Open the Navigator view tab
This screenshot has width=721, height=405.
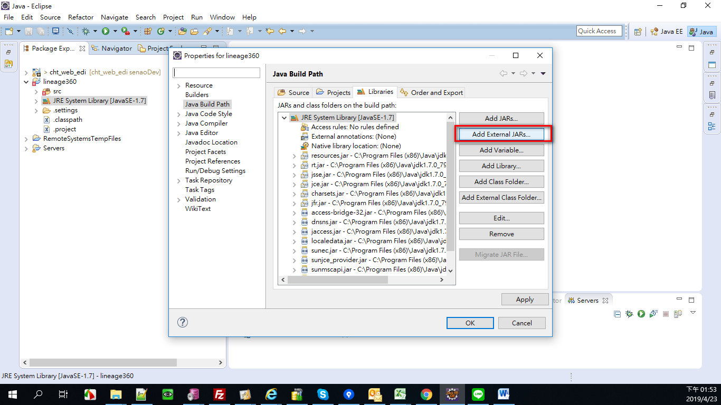pos(111,49)
